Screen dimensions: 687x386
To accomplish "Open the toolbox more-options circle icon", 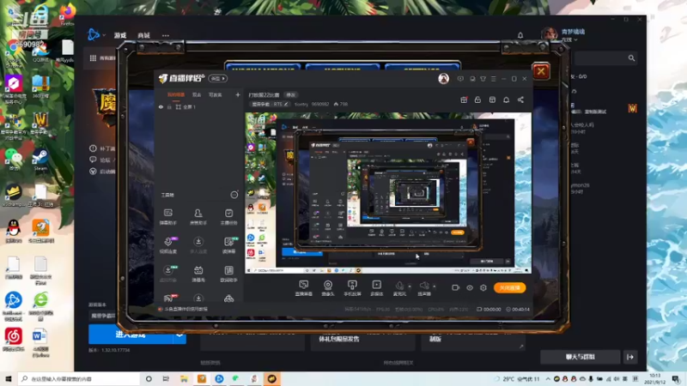I will (x=234, y=195).
